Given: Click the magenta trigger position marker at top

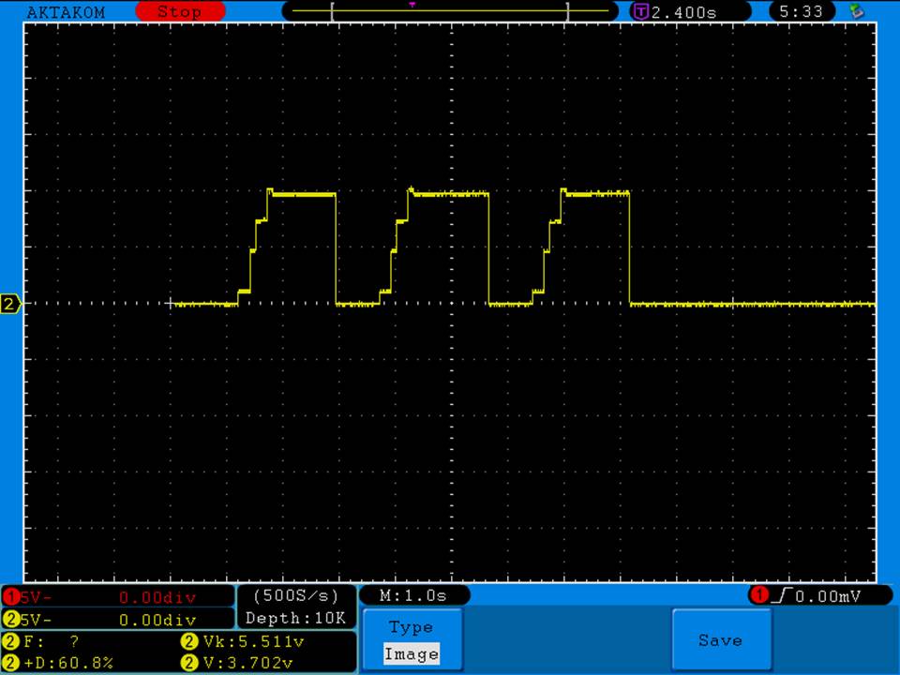Looking at the screenshot, I should (x=412, y=5).
